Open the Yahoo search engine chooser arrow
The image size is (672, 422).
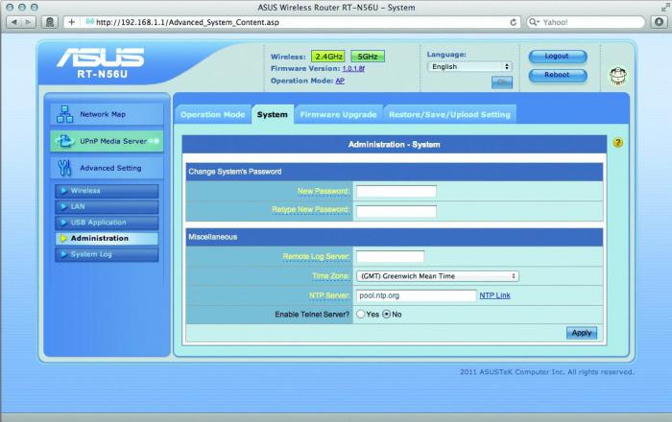click(x=538, y=22)
